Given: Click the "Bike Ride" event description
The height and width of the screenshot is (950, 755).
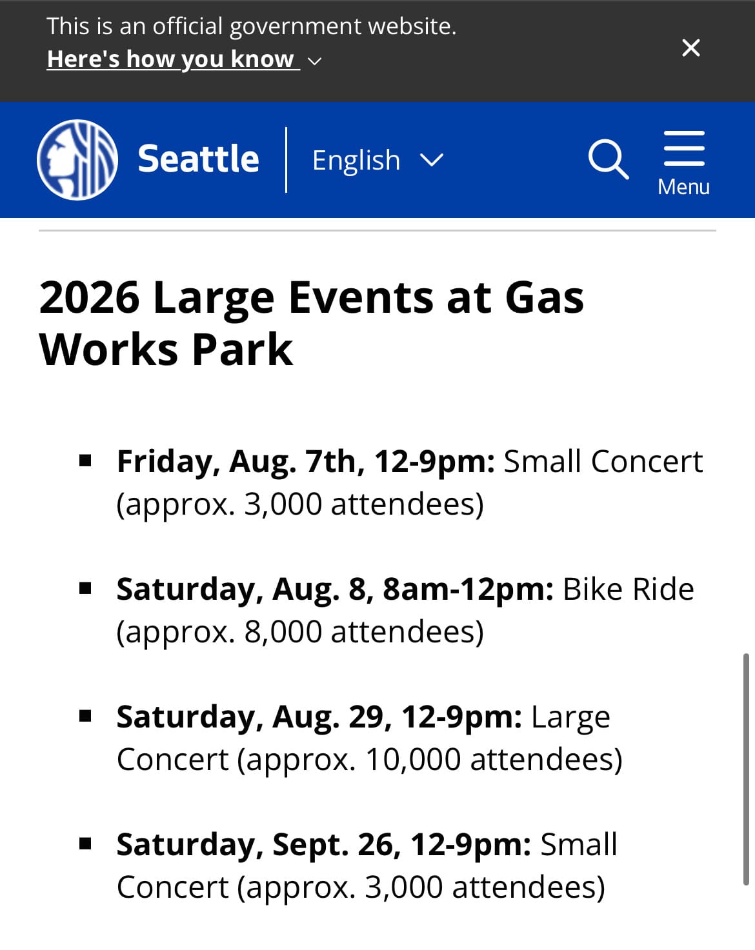Looking at the screenshot, I should (x=629, y=589).
